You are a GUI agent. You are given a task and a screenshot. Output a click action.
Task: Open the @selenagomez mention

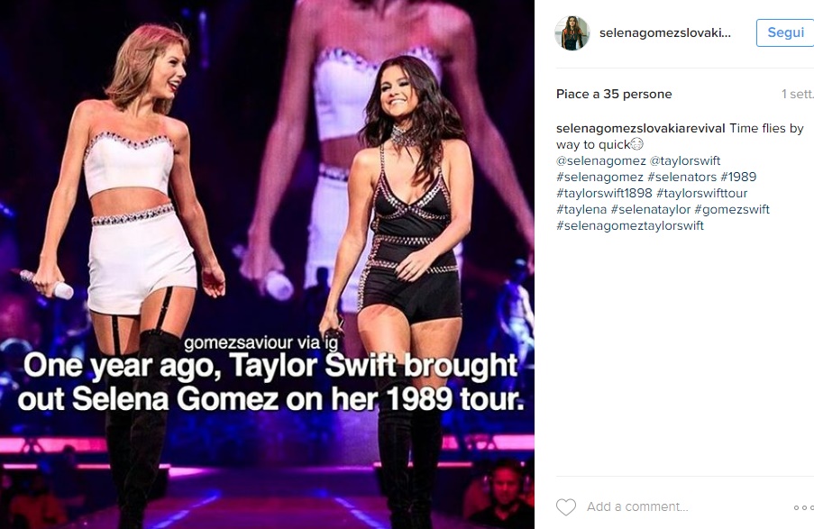point(601,161)
